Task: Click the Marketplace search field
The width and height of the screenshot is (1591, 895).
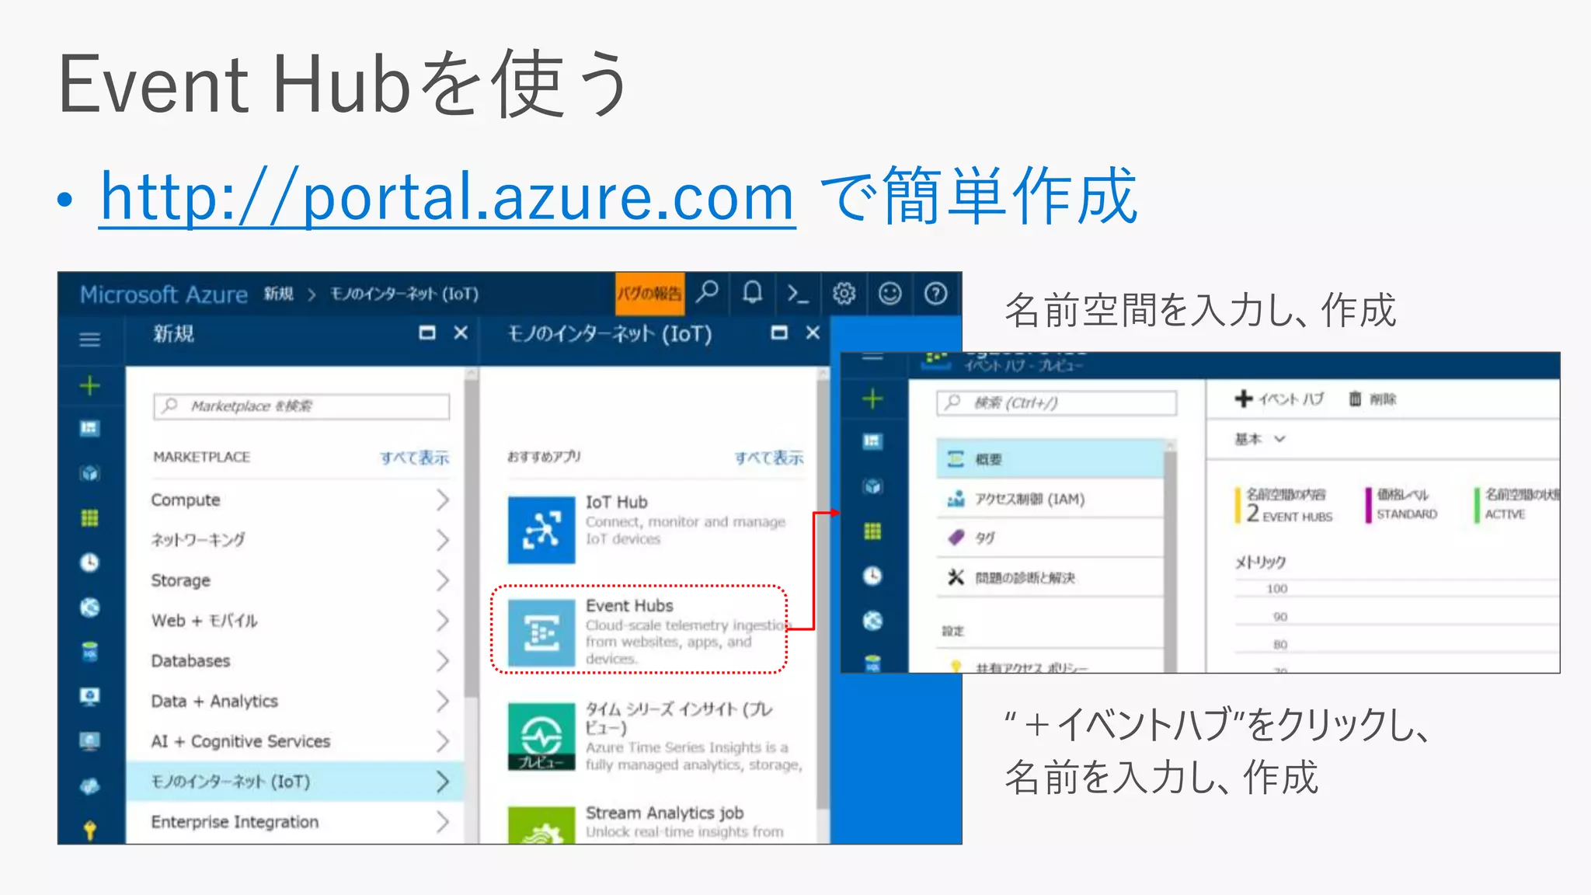Action: coord(301,406)
